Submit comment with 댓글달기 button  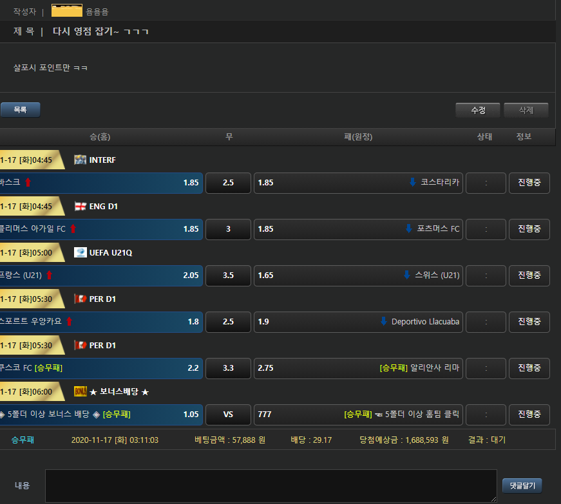522,485
